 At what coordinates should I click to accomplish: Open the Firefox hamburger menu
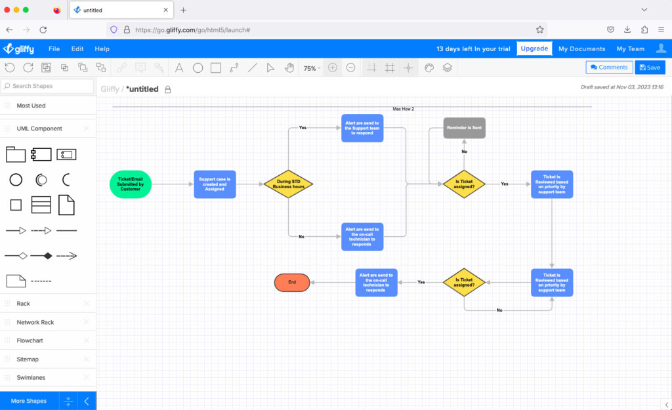pos(661,30)
